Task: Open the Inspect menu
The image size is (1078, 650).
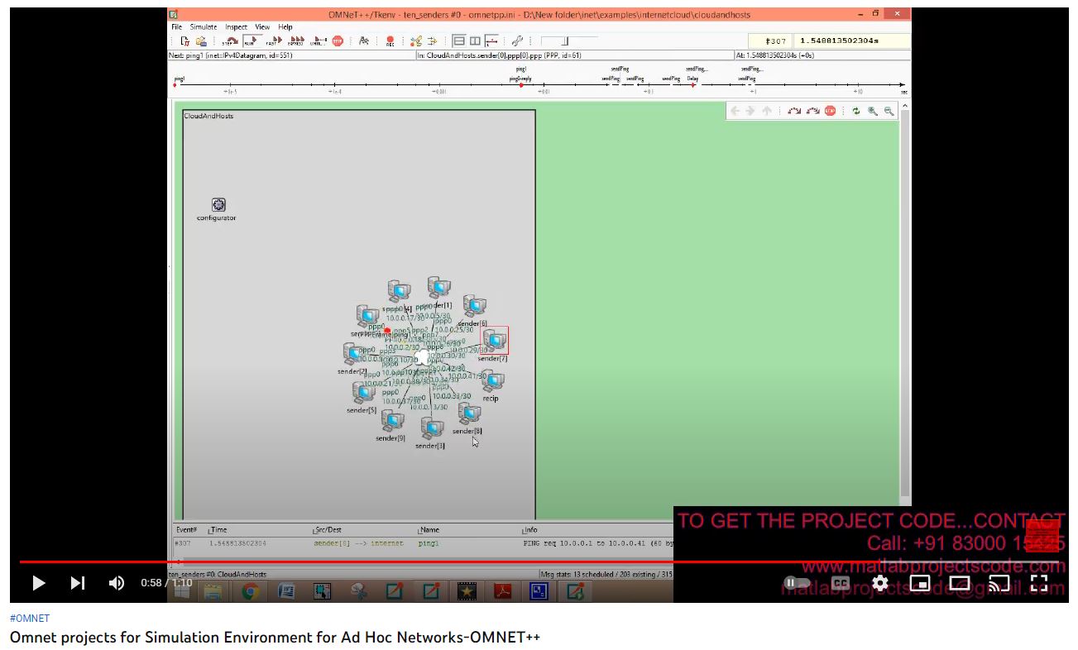Action: point(236,27)
